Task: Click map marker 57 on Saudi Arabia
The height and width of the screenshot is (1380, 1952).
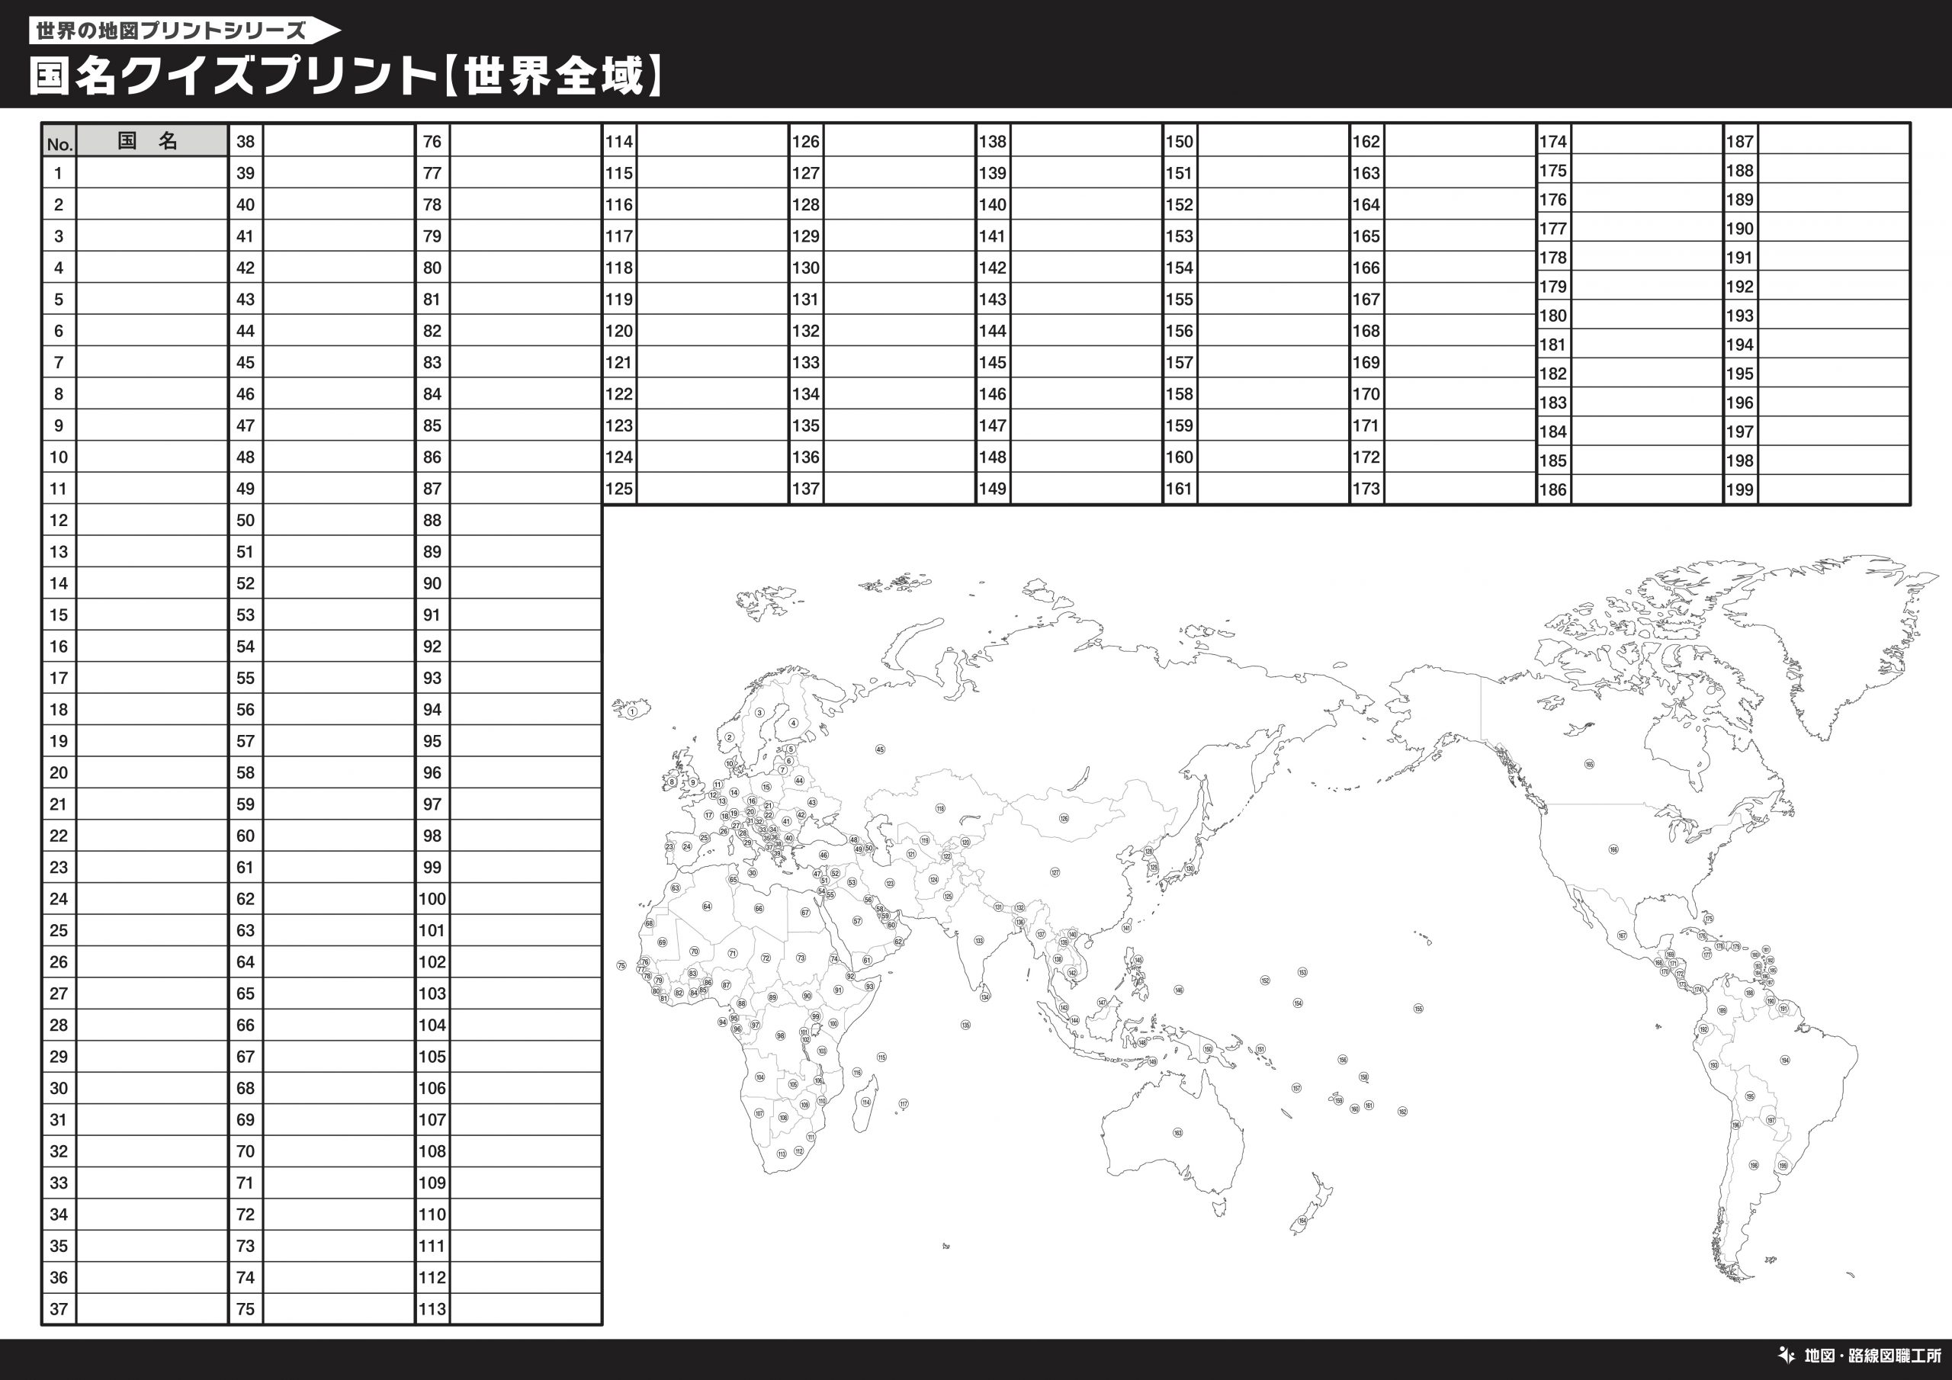Action: click(857, 921)
